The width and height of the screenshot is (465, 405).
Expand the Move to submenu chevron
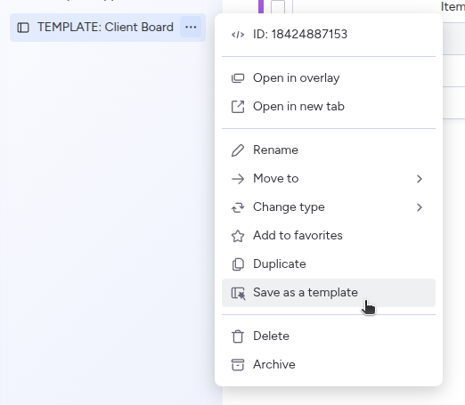[x=420, y=179]
